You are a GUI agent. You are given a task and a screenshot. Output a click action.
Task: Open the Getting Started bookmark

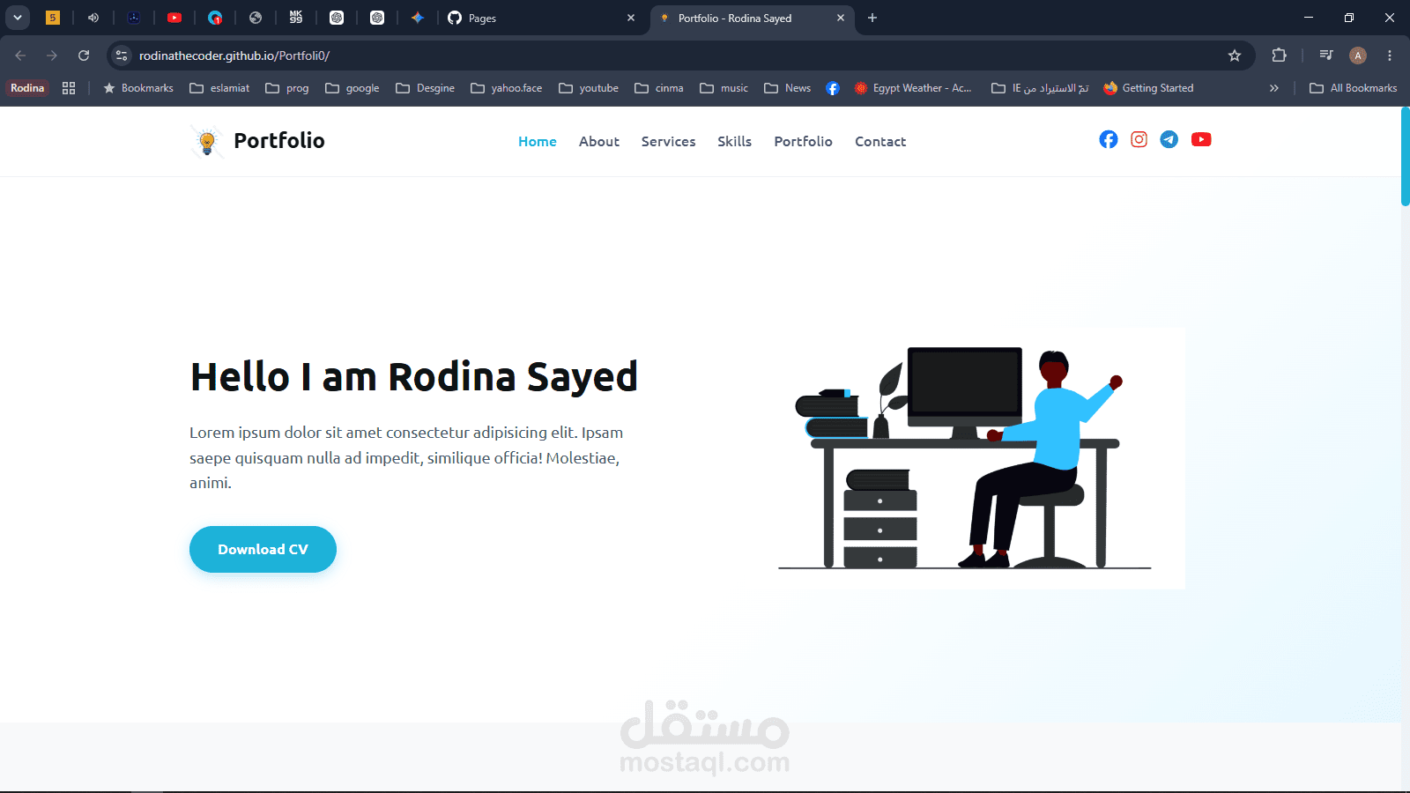tap(1148, 88)
